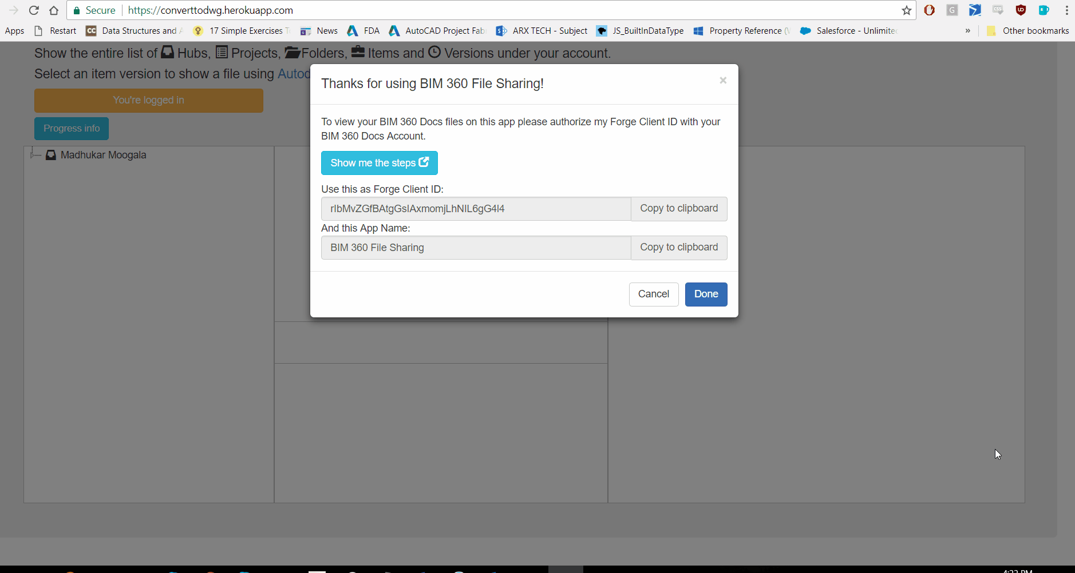This screenshot has height=573, width=1075.
Task: Click the home icon in browser toolbar
Action: [x=53, y=10]
